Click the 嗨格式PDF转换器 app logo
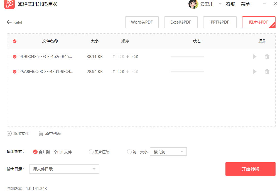 point(9,4)
